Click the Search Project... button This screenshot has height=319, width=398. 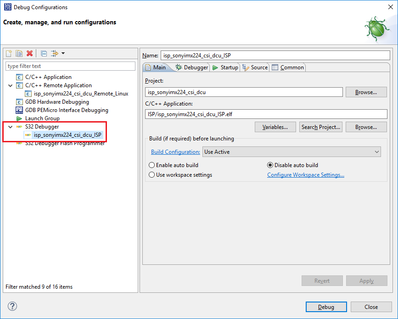(x=320, y=127)
